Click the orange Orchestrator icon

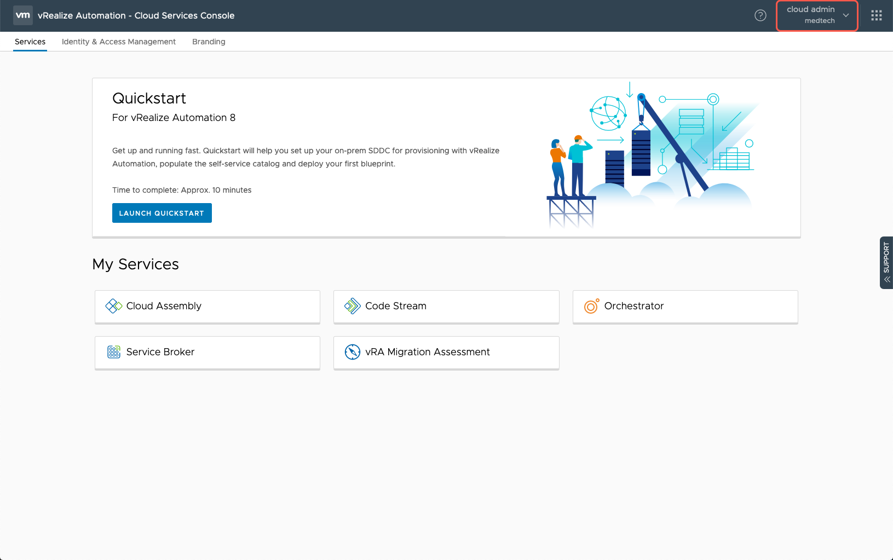tap(591, 306)
